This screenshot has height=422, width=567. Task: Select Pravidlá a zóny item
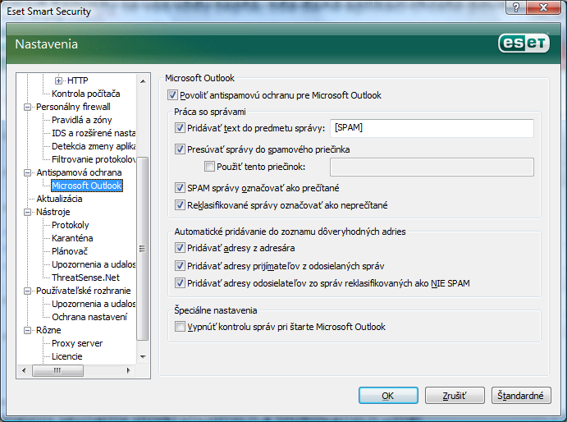click(82, 120)
